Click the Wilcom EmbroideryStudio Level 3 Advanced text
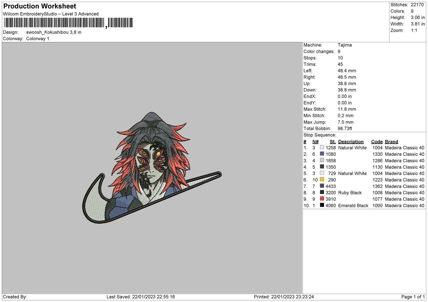The height and width of the screenshot is (302, 428). point(51,14)
